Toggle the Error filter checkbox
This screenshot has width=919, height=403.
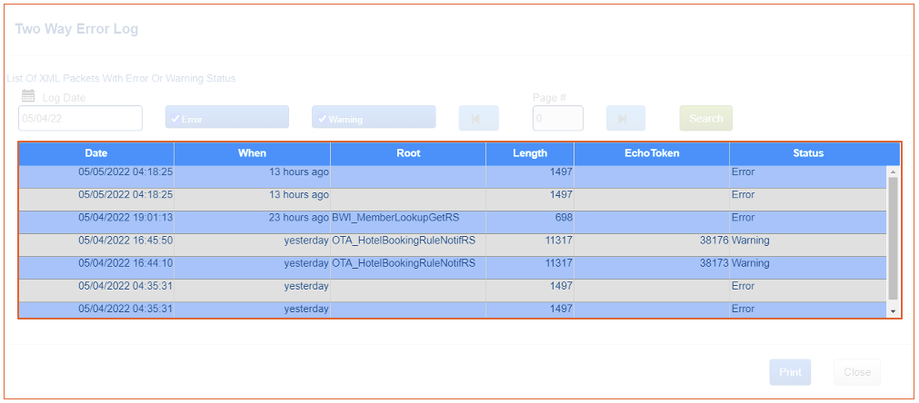(x=226, y=118)
